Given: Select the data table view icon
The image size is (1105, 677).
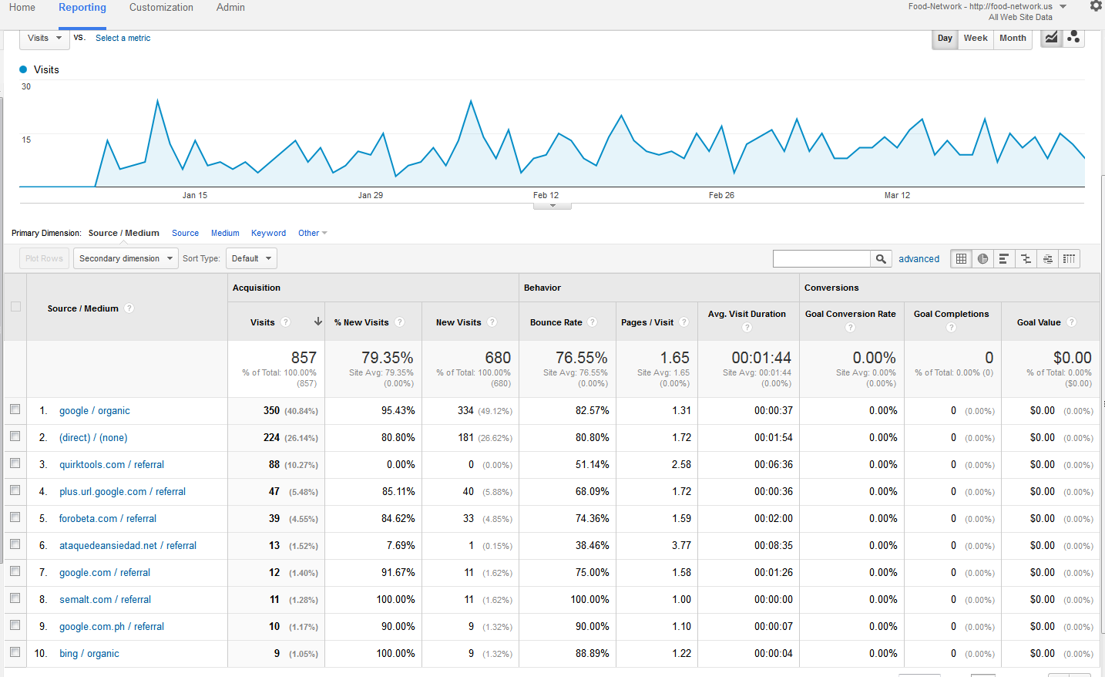Looking at the screenshot, I should pyautogui.click(x=961, y=259).
